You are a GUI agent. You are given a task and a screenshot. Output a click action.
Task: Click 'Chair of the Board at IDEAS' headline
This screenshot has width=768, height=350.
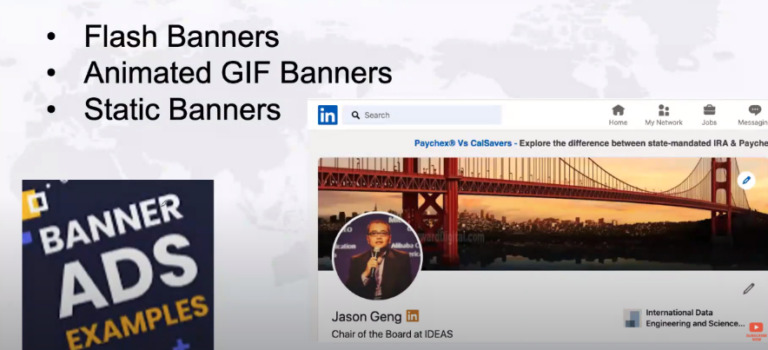pos(392,334)
